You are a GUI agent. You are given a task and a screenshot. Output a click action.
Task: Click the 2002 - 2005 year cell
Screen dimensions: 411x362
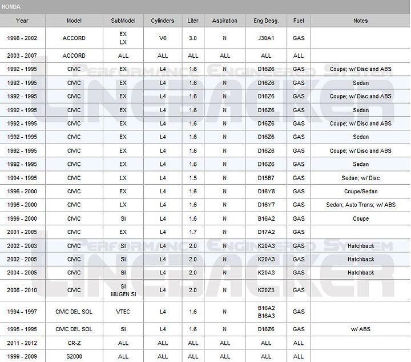click(22, 260)
